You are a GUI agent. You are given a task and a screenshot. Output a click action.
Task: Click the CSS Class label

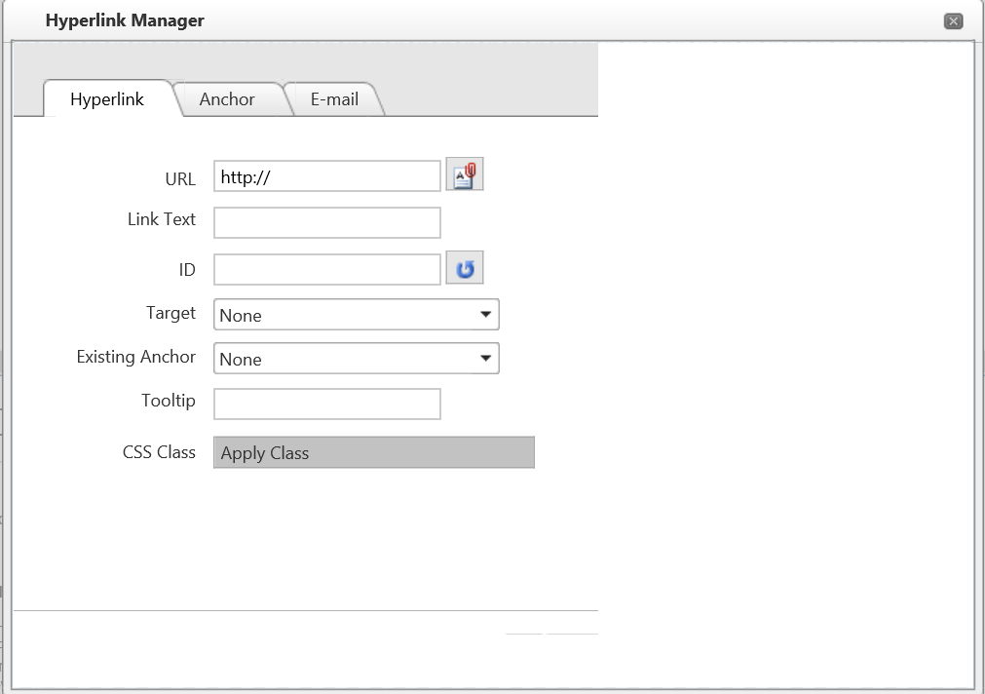pyautogui.click(x=159, y=452)
